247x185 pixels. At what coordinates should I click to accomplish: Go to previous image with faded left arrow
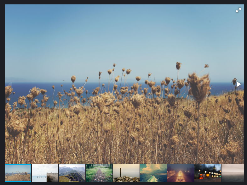coord(10,84)
